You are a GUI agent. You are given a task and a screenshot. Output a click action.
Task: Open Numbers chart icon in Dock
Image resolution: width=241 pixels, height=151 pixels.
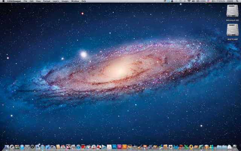click(160, 147)
